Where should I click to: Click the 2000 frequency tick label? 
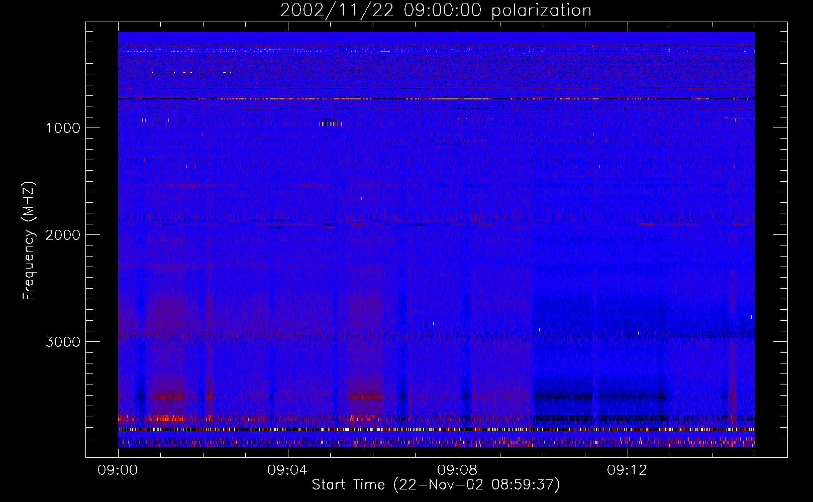pos(63,235)
